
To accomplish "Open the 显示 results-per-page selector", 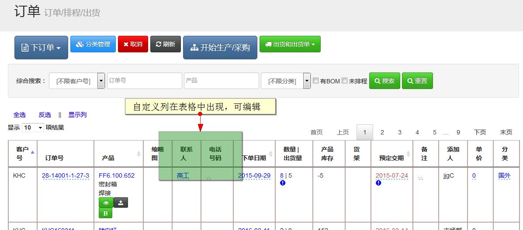I will (x=33, y=128).
